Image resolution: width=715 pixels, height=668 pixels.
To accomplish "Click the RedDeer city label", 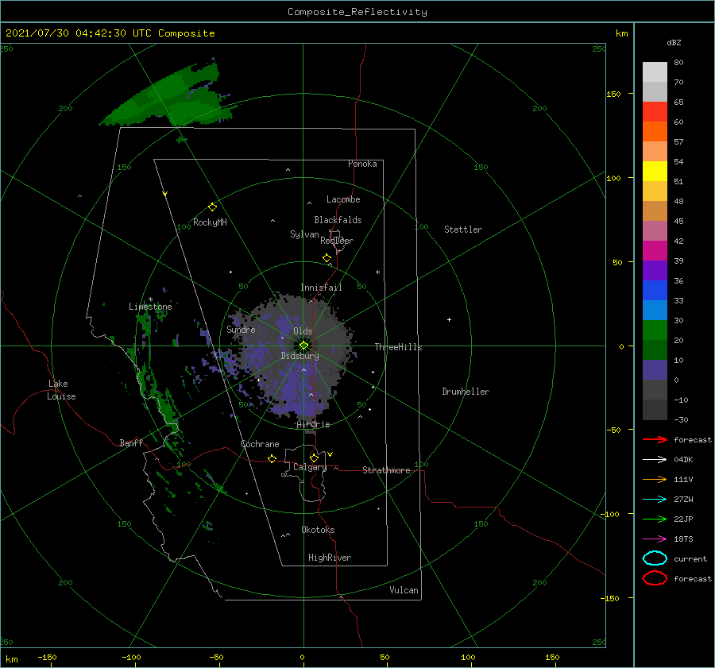I will 337,241.
